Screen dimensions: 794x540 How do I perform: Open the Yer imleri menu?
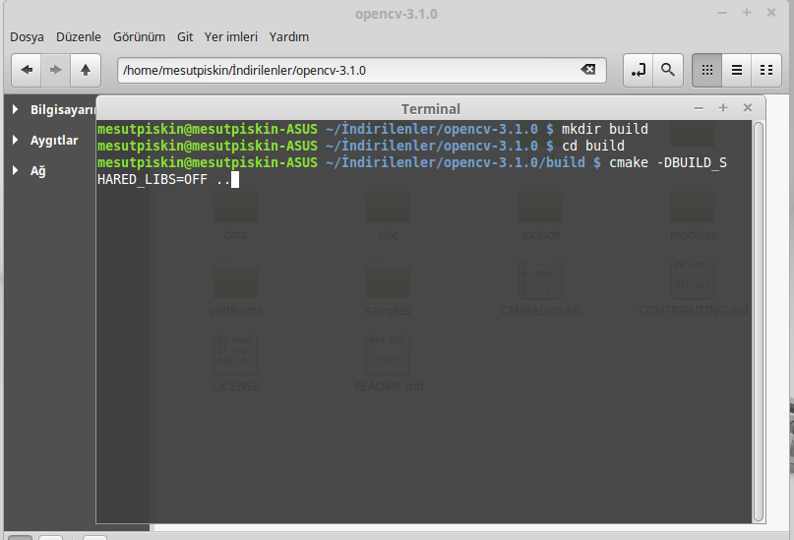[x=230, y=36]
